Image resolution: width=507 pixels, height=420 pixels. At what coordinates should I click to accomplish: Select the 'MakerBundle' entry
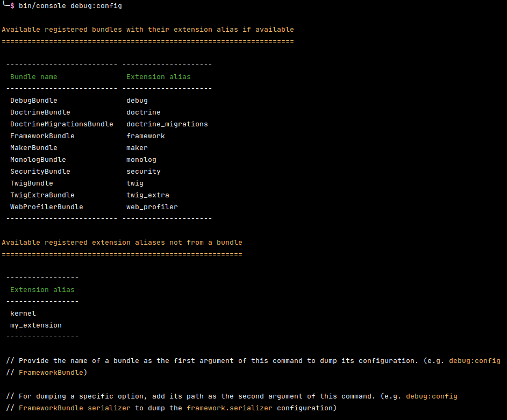coord(34,148)
